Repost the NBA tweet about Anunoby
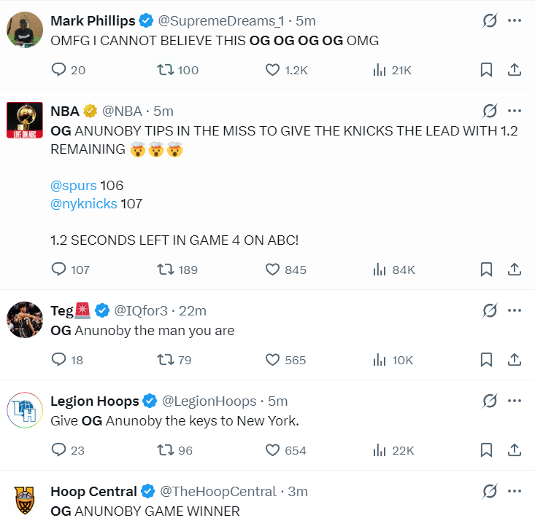 pos(177,270)
